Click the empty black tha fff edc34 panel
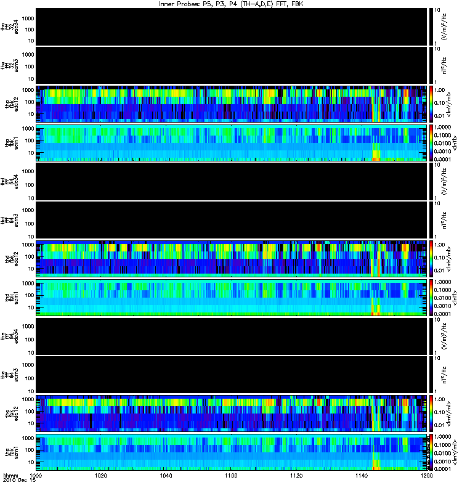Image resolution: width=462 pixels, height=493 pixels. pyautogui.click(x=231, y=26)
